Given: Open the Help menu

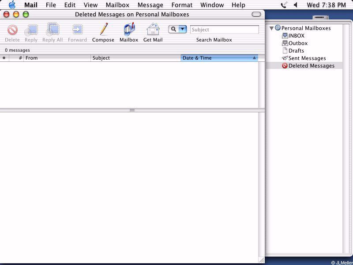Looking at the screenshot, I should click(x=238, y=5).
